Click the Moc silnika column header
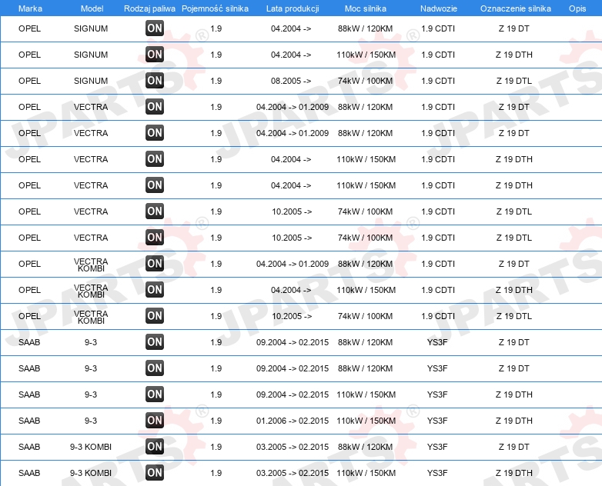The width and height of the screenshot is (602, 486). click(366, 8)
